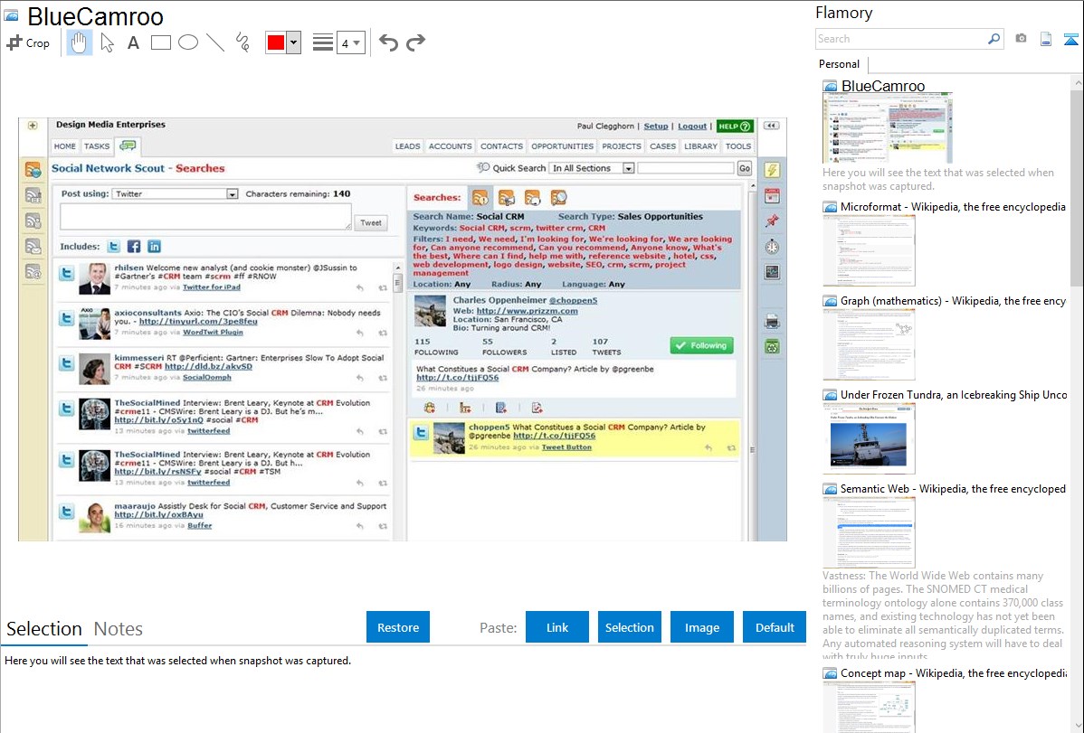Viewport: 1084px width, 733px height.
Task: Open the Semantic Web snapshot thumbnail
Action: click(x=869, y=532)
